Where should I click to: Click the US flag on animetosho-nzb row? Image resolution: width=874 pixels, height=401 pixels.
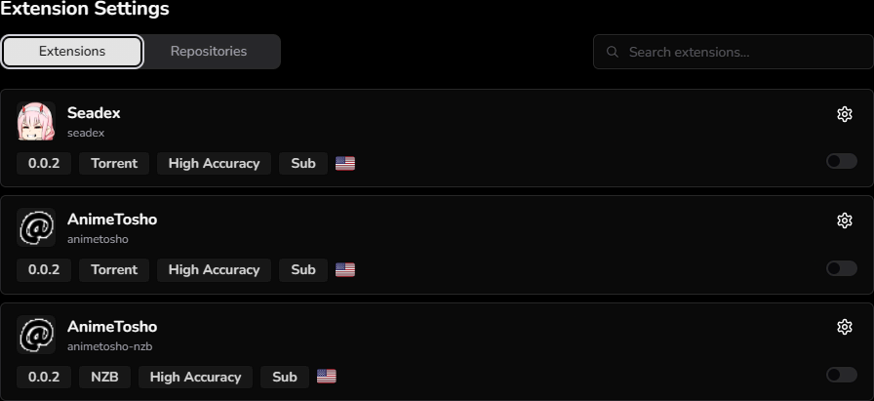pyautogui.click(x=327, y=377)
